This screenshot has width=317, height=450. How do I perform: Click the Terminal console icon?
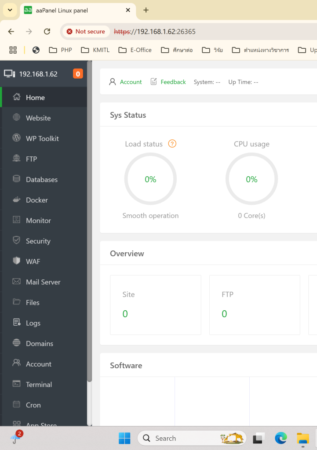coord(17,384)
